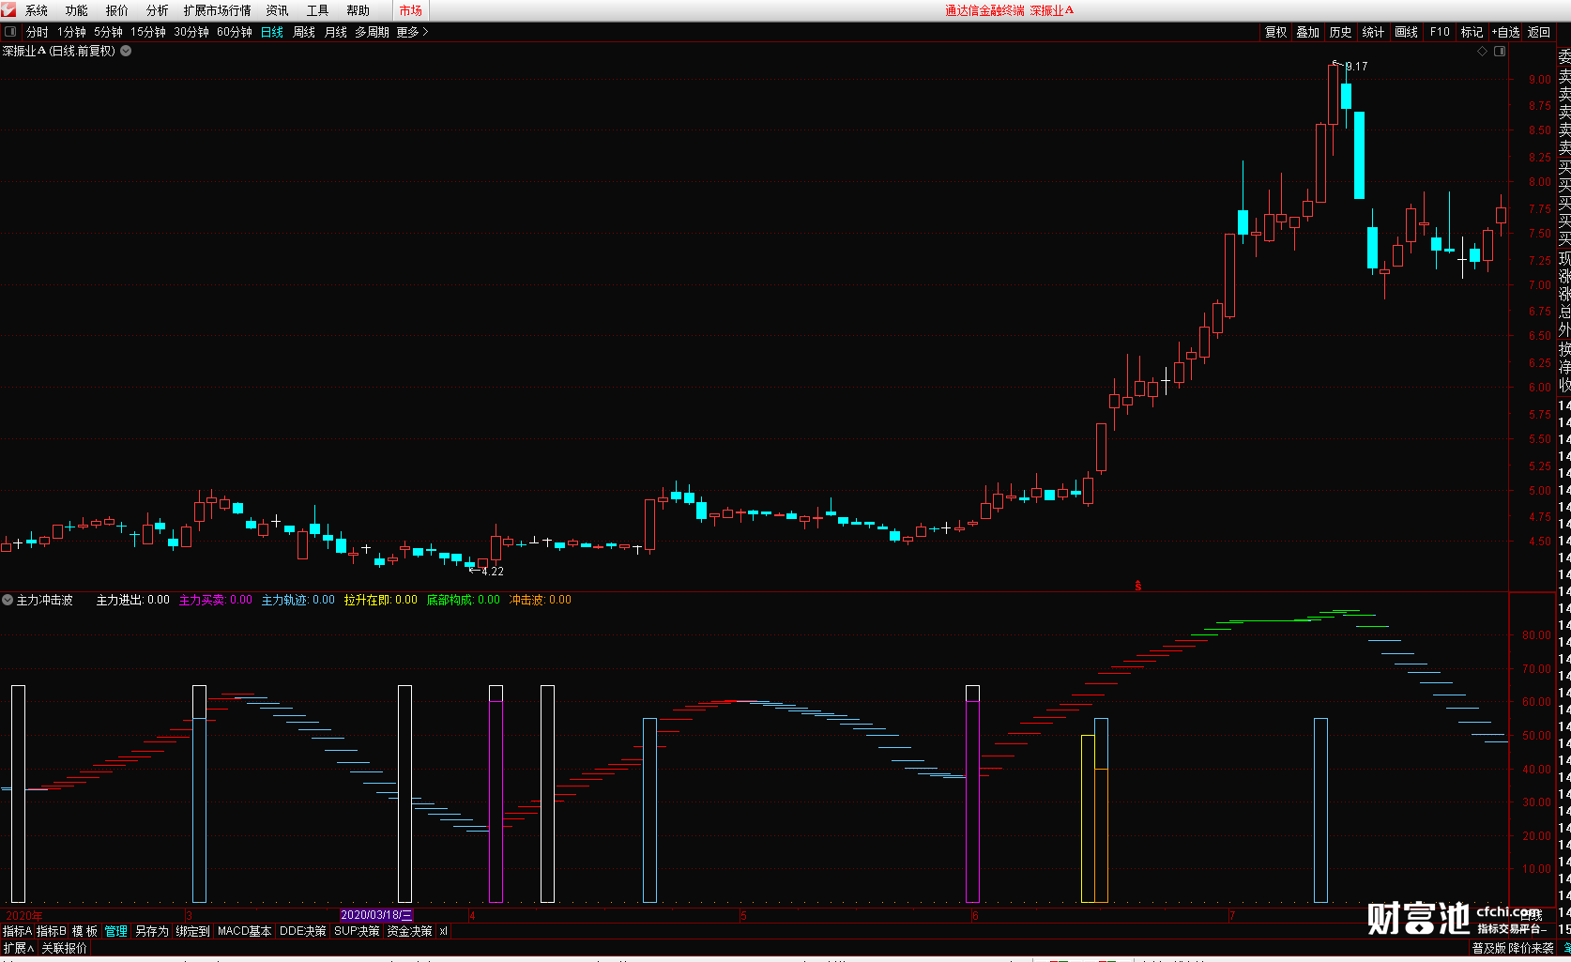The width and height of the screenshot is (1571, 962).
Task: Open the 扩展市场行情 menu
Action: click(218, 10)
